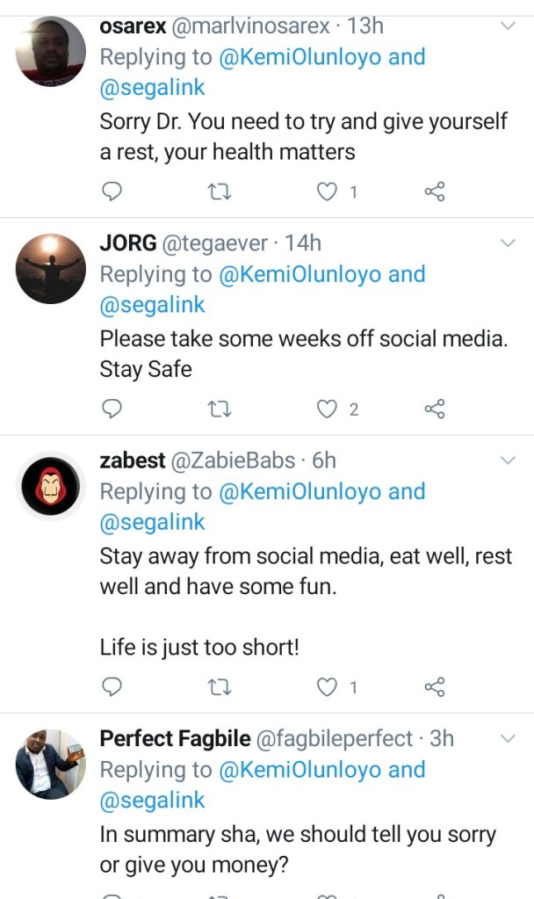View zabest's masked profile picture
The image size is (534, 899).
[51, 485]
